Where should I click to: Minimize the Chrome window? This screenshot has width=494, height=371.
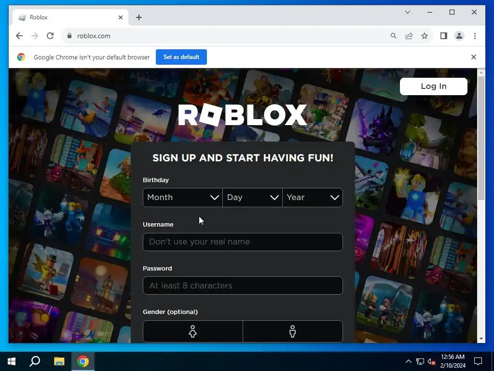point(430,12)
